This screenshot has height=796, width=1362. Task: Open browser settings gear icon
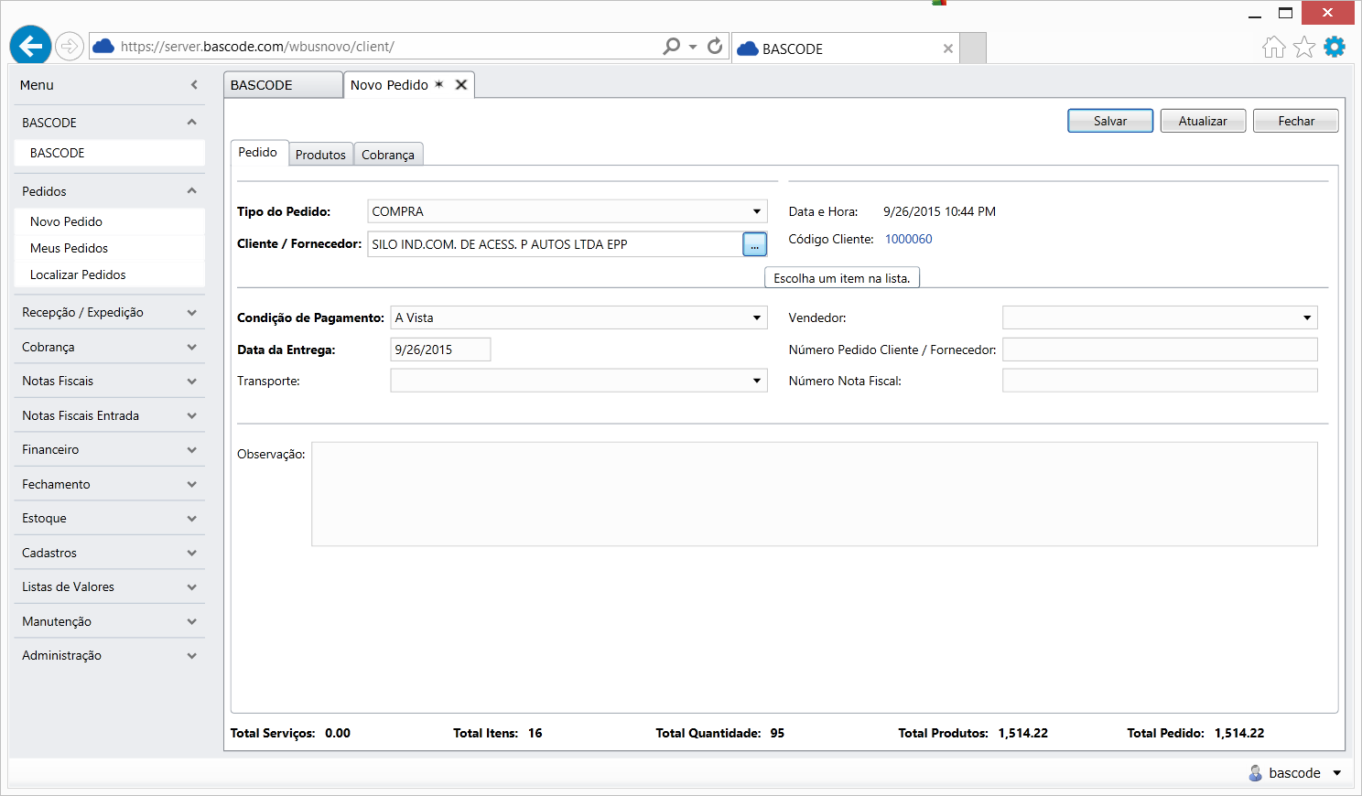[x=1335, y=47]
